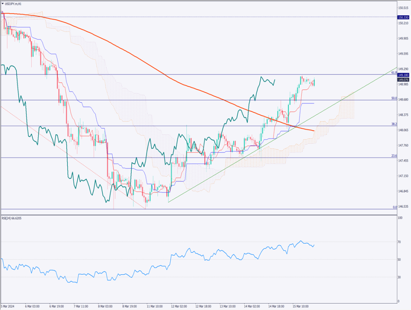Click the 23.6 Fibonacci level label

click(x=394, y=156)
